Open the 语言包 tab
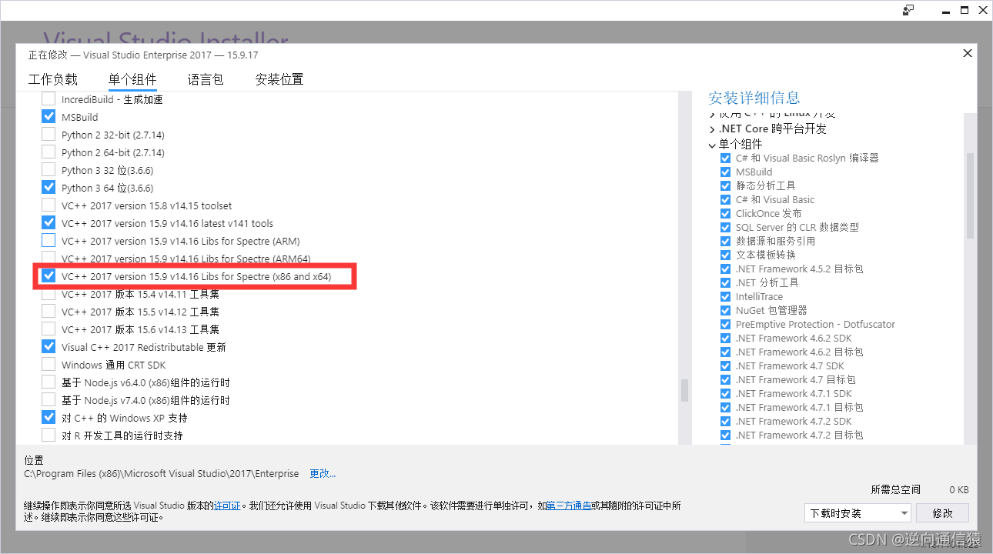 pos(206,79)
